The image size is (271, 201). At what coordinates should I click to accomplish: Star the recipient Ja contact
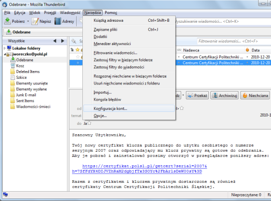(89, 123)
